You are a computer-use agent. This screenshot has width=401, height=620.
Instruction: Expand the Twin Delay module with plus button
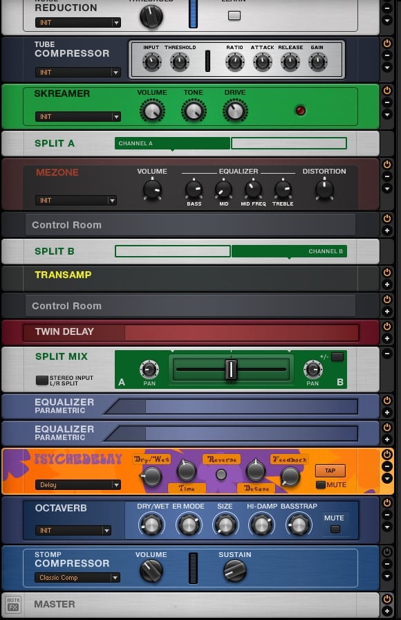click(x=387, y=338)
